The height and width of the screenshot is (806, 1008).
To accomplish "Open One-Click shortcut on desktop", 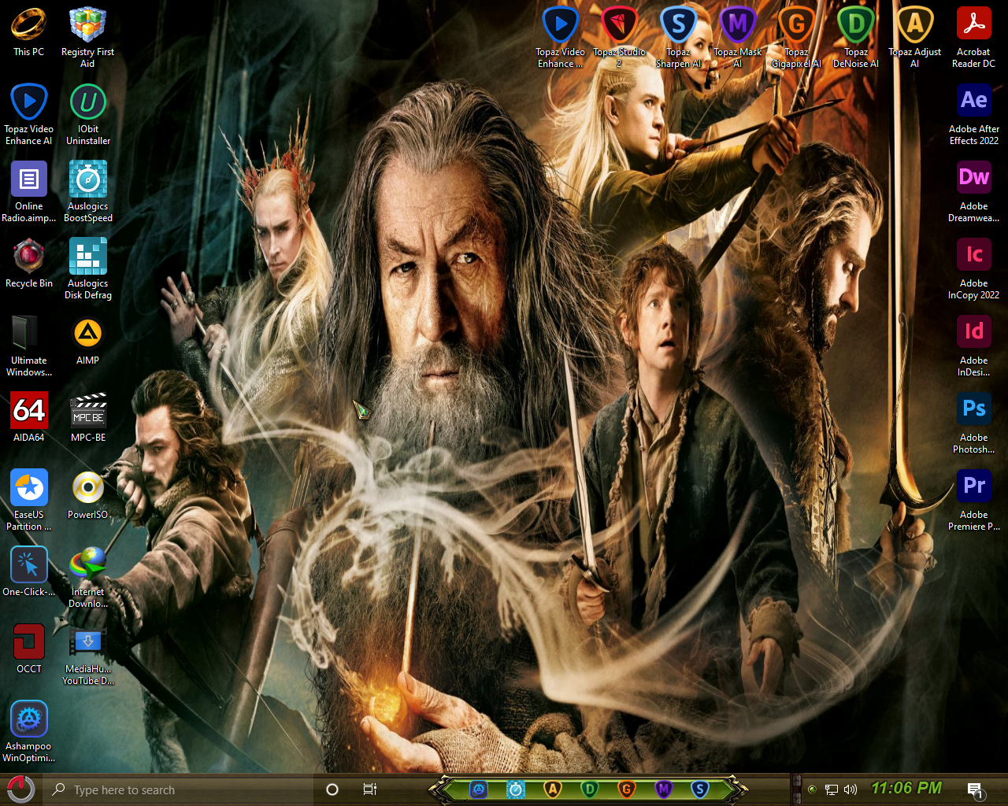I will (28, 571).
